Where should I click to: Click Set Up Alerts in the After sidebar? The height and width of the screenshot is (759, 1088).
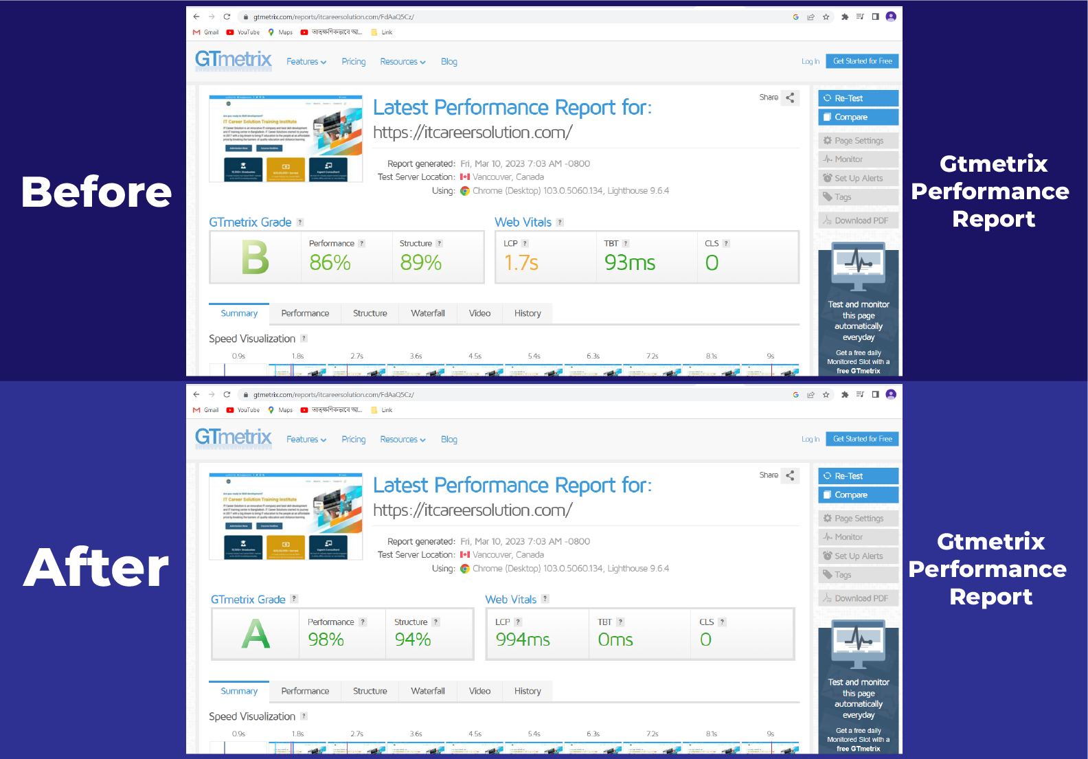click(x=859, y=556)
